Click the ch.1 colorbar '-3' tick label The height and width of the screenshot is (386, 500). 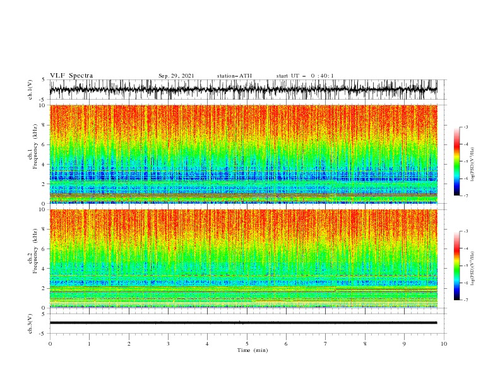[x=465, y=127]
